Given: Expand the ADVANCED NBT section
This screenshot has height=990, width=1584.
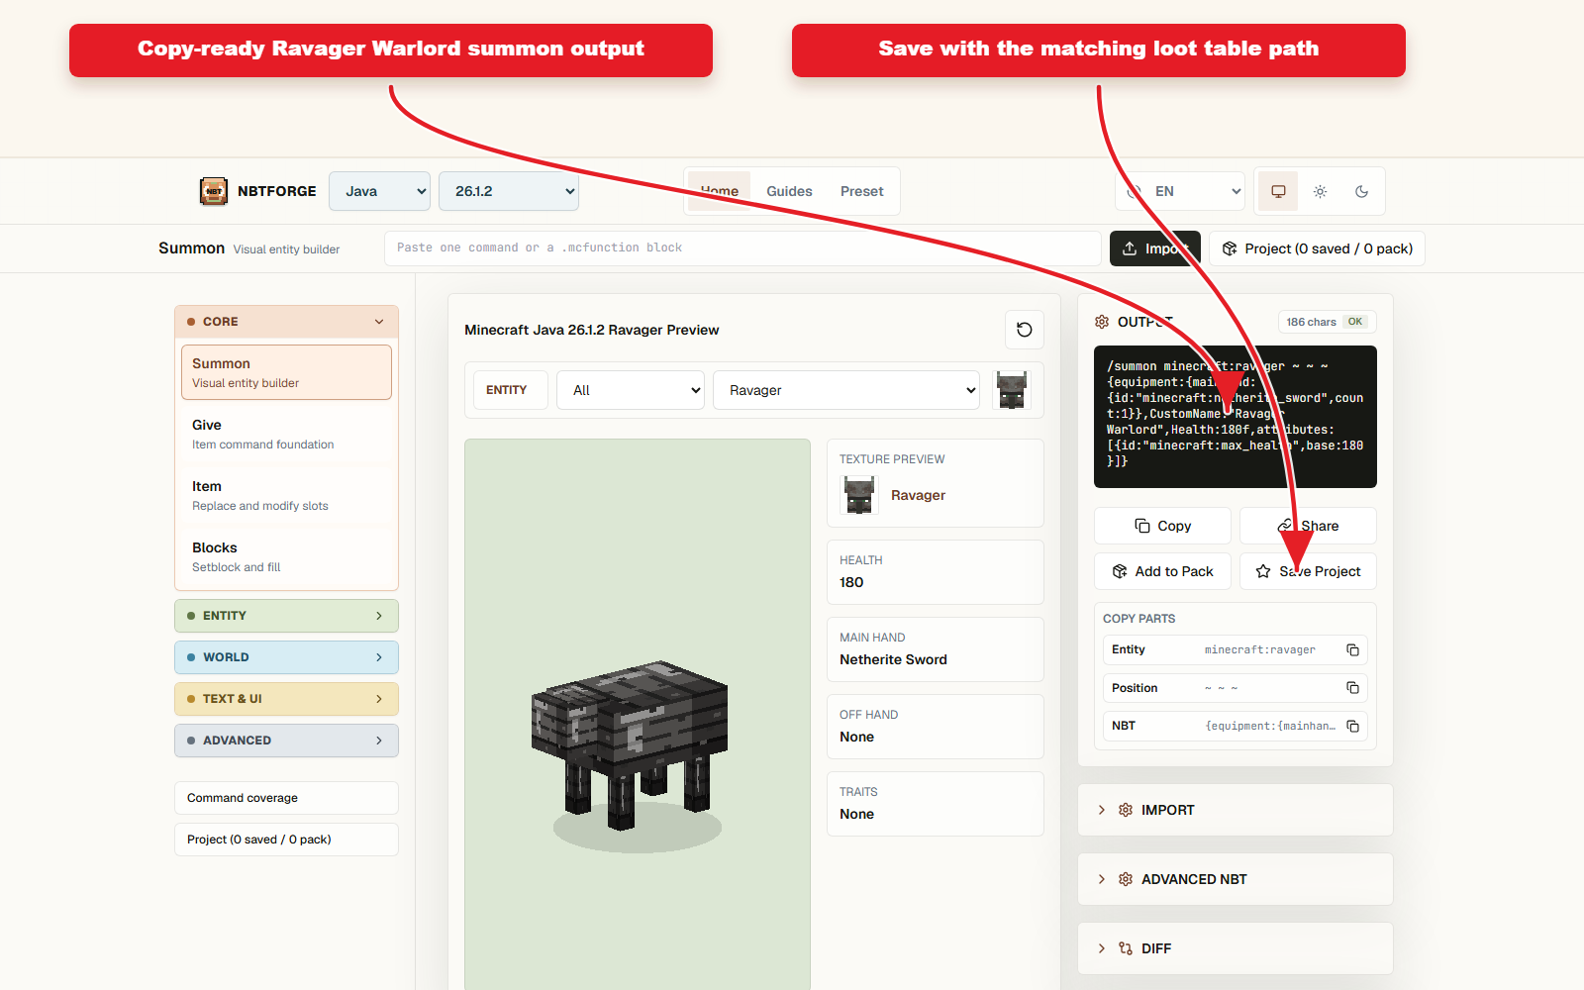Looking at the screenshot, I should coord(1235,879).
